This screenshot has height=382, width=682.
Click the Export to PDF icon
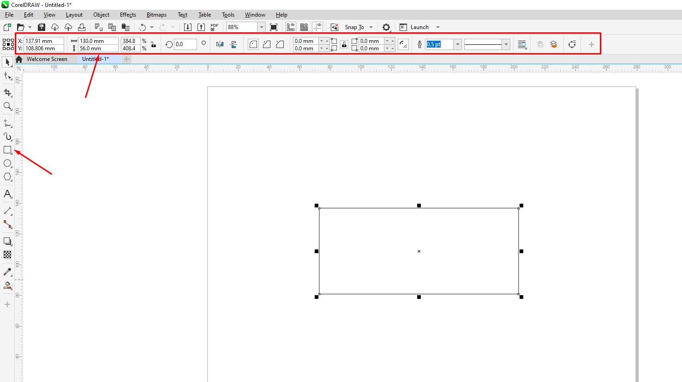pyautogui.click(x=214, y=27)
